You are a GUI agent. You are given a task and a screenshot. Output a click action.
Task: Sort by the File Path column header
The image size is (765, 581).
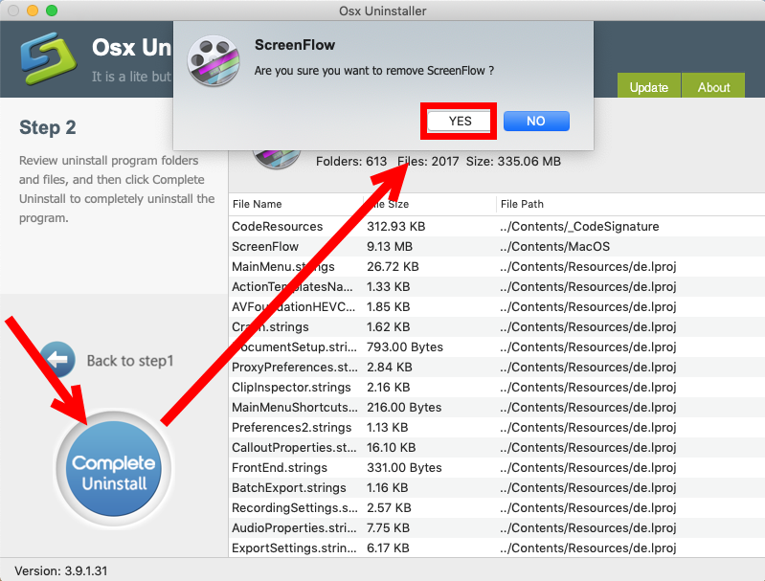tap(522, 204)
